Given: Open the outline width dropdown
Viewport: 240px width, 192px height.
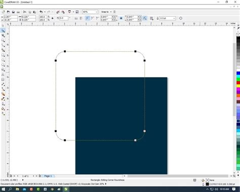Looking at the screenshot, I should [x=174, y=18].
